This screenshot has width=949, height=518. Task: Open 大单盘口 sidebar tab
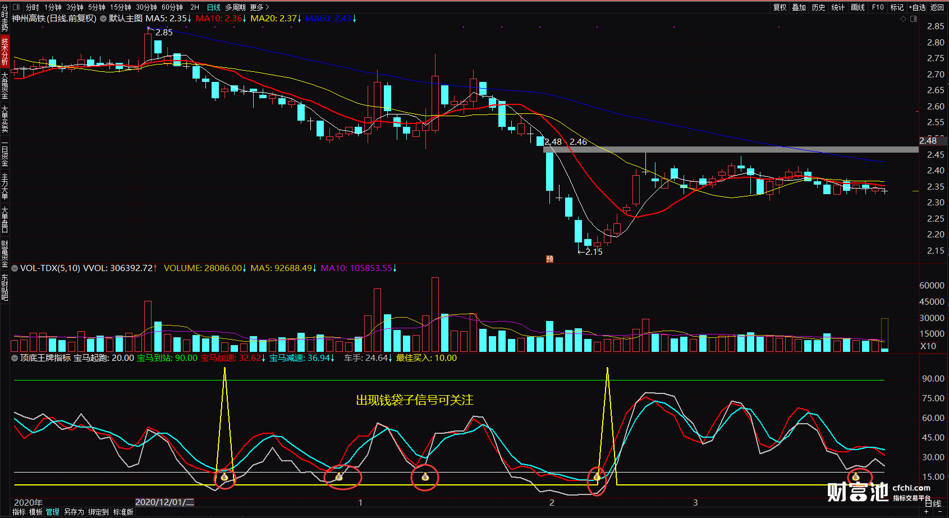pos(4,220)
